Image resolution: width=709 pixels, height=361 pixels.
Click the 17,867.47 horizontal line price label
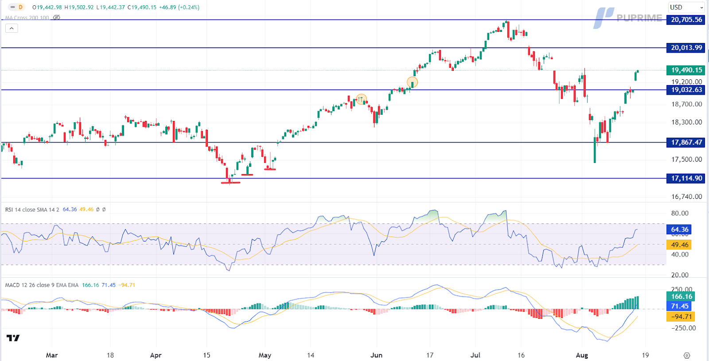pyautogui.click(x=686, y=142)
